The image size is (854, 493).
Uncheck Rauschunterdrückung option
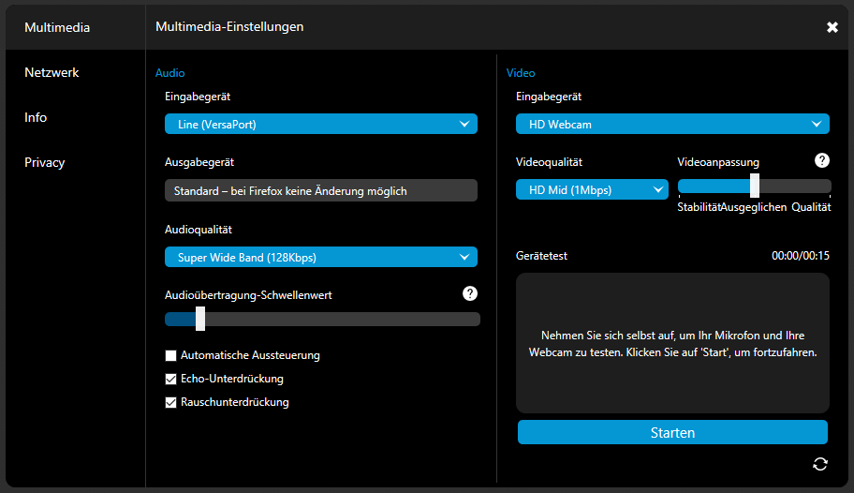click(170, 403)
